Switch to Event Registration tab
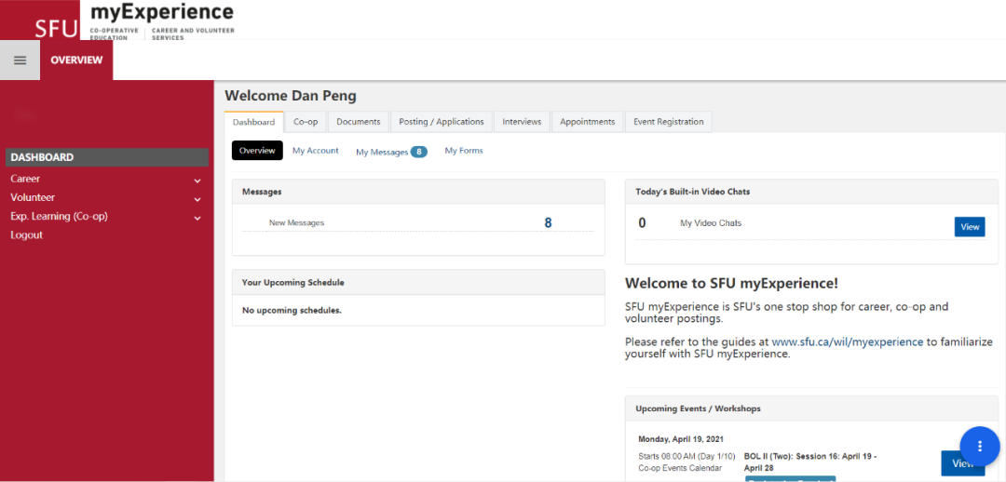Image resolution: width=1006 pixels, height=482 pixels. 669,122
